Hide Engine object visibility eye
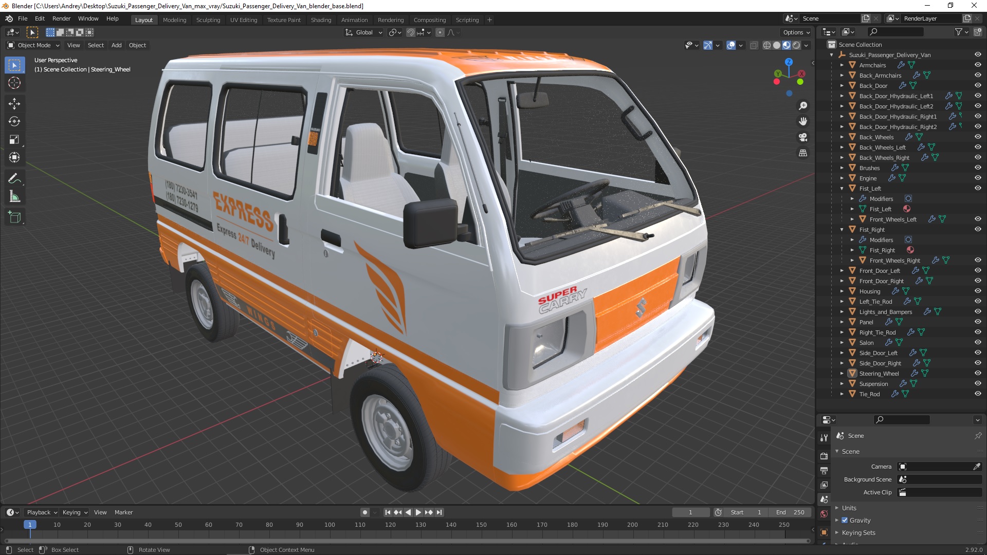This screenshot has height=555, width=987. tap(978, 178)
